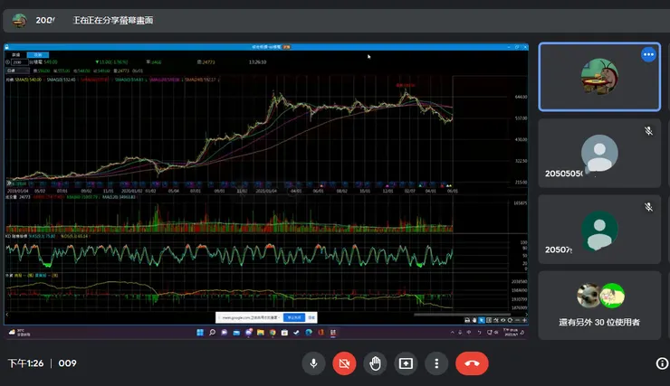The width and height of the screenshot is (670, 386).
Task: Click the present screen icon
Action: pyautogui.click(x=406, y=363)
